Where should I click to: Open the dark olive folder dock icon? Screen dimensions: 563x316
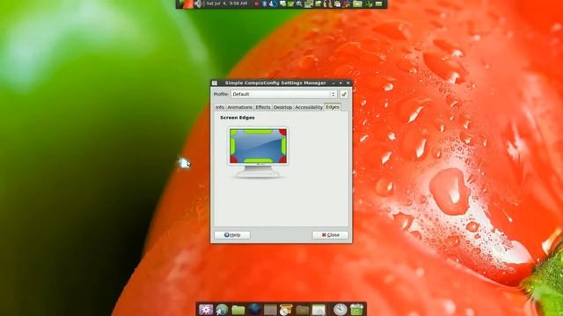[303, 310]
